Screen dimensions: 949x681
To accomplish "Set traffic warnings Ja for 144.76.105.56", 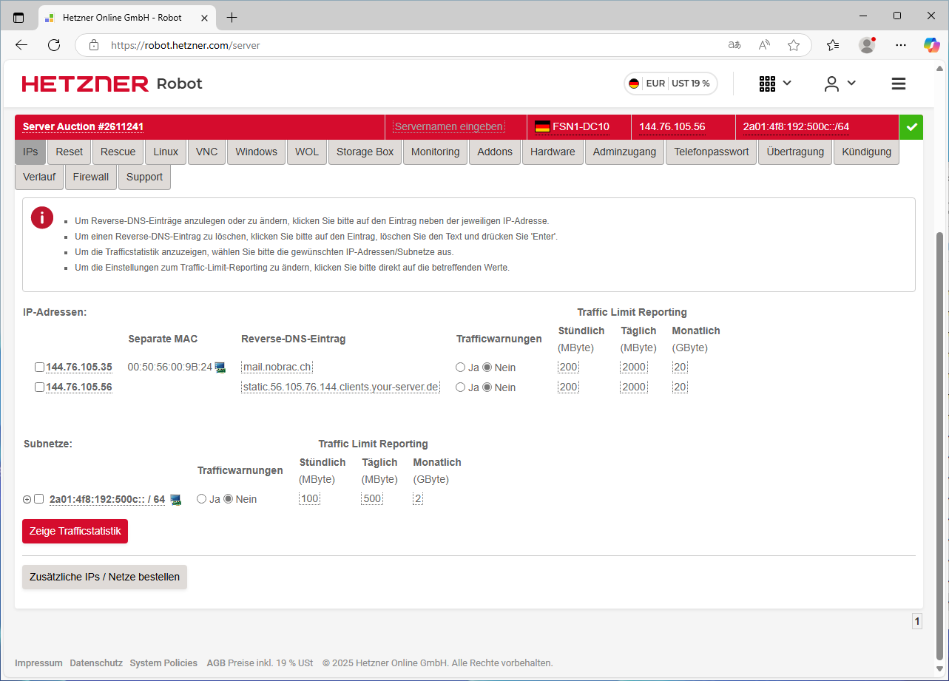I will coord(460,387).
